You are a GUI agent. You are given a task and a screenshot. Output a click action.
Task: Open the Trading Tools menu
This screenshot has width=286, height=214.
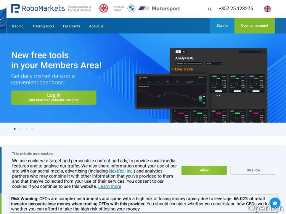point(43,26)
